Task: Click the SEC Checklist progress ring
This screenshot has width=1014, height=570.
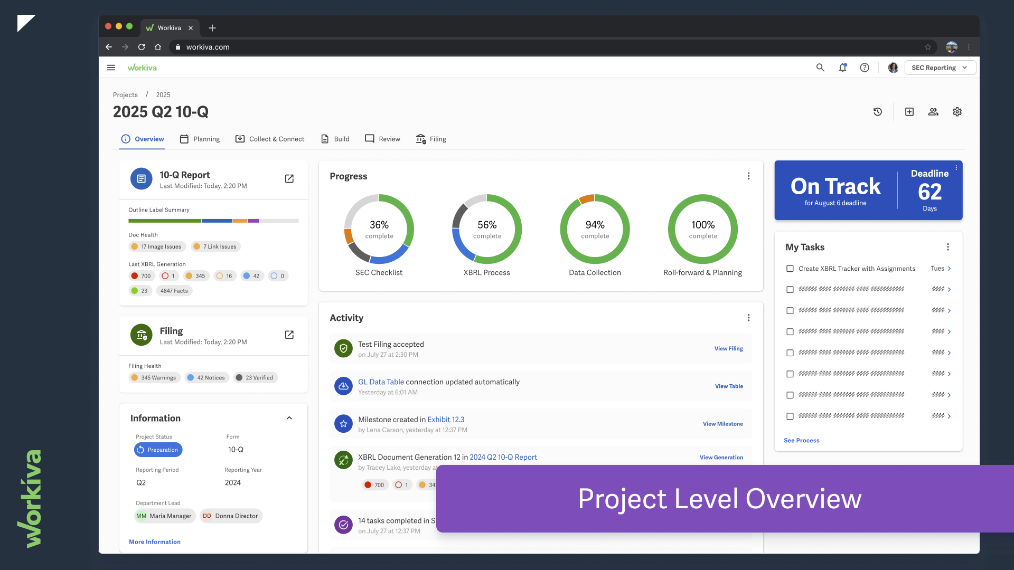Action: [379, 229]
